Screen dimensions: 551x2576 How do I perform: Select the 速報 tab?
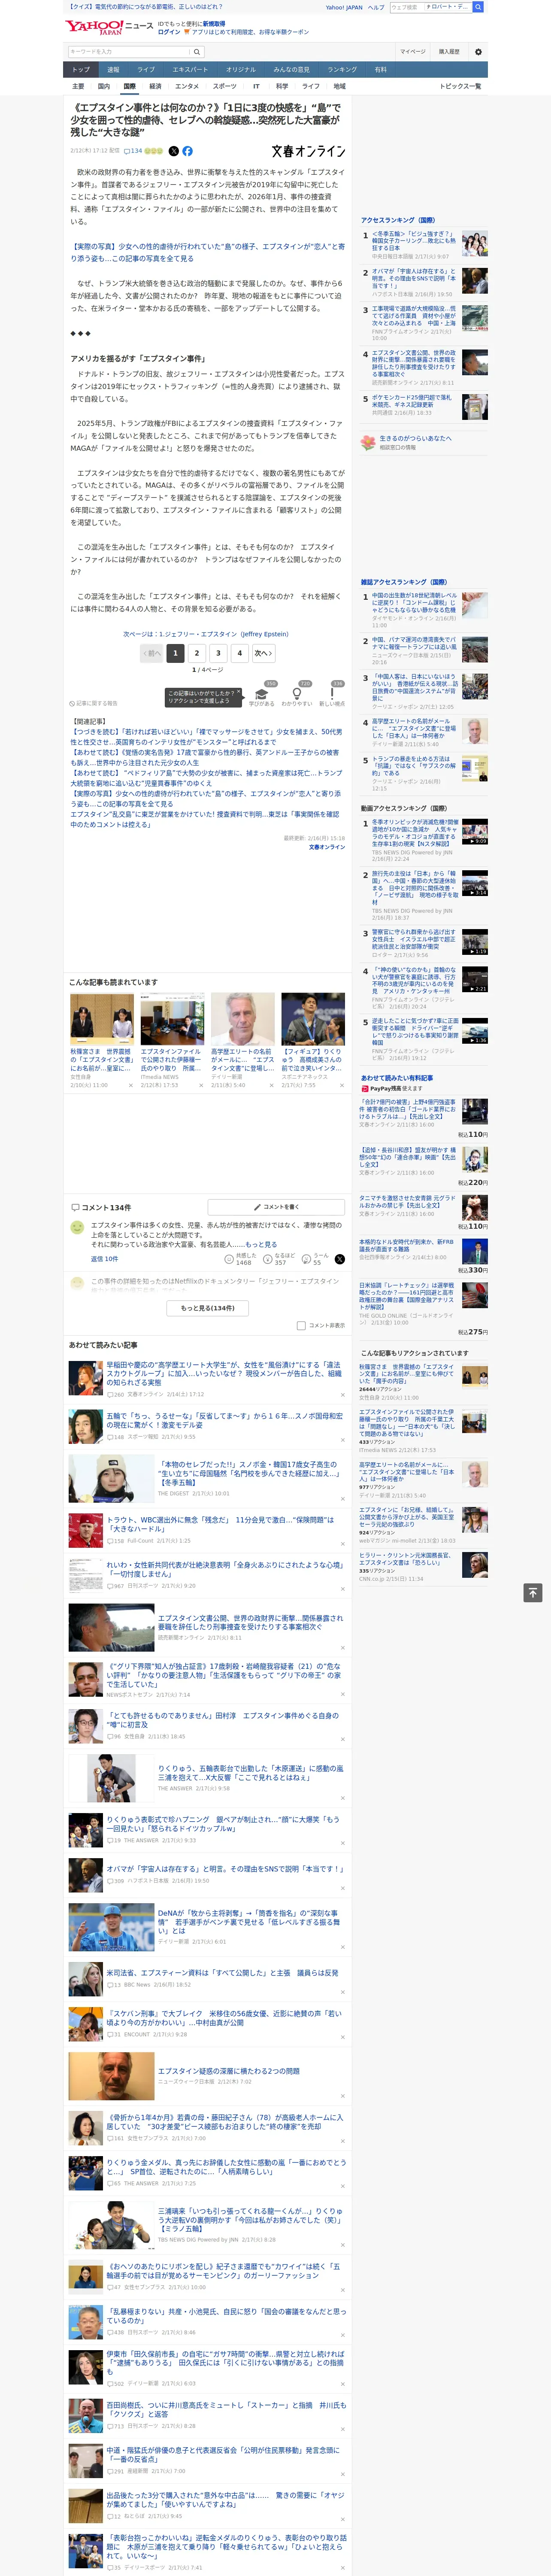tap(113, 69)
